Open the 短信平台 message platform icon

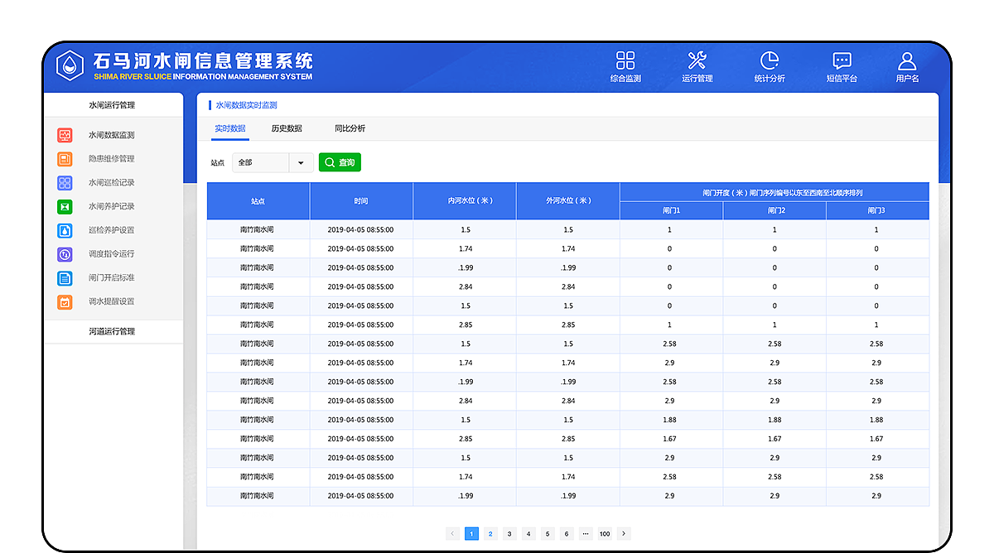(x=842, y=60)
